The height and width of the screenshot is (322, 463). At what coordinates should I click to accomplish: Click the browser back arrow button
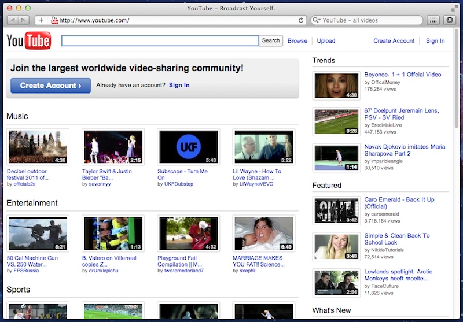(x=13, y=20)
